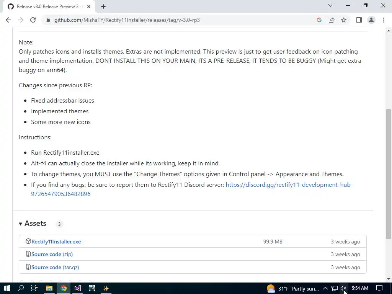Download Source code (zip)
The image size is (392, 294).
tap(52, 254)
